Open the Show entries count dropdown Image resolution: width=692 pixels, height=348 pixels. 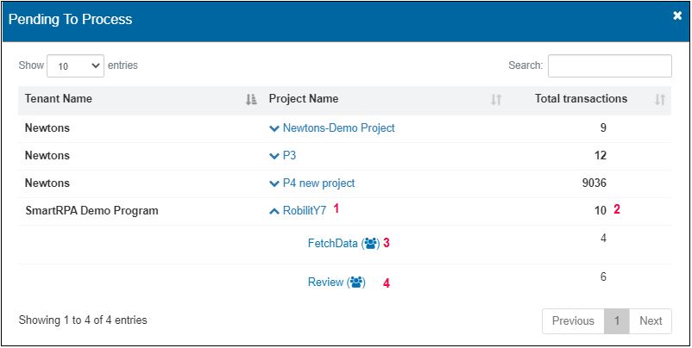(x=76, y=65)
